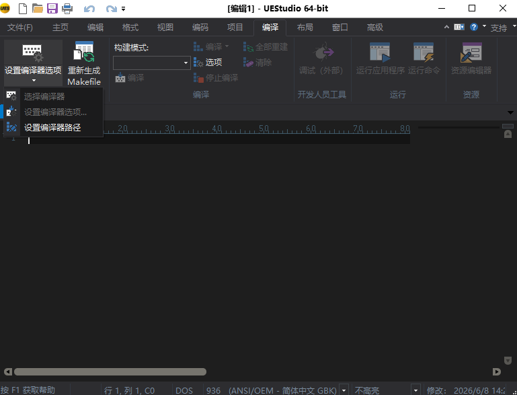The width and height of the screenshot is (517, 395).
Task: Expand the help dropdown arrow
Action: click(484, 26)
